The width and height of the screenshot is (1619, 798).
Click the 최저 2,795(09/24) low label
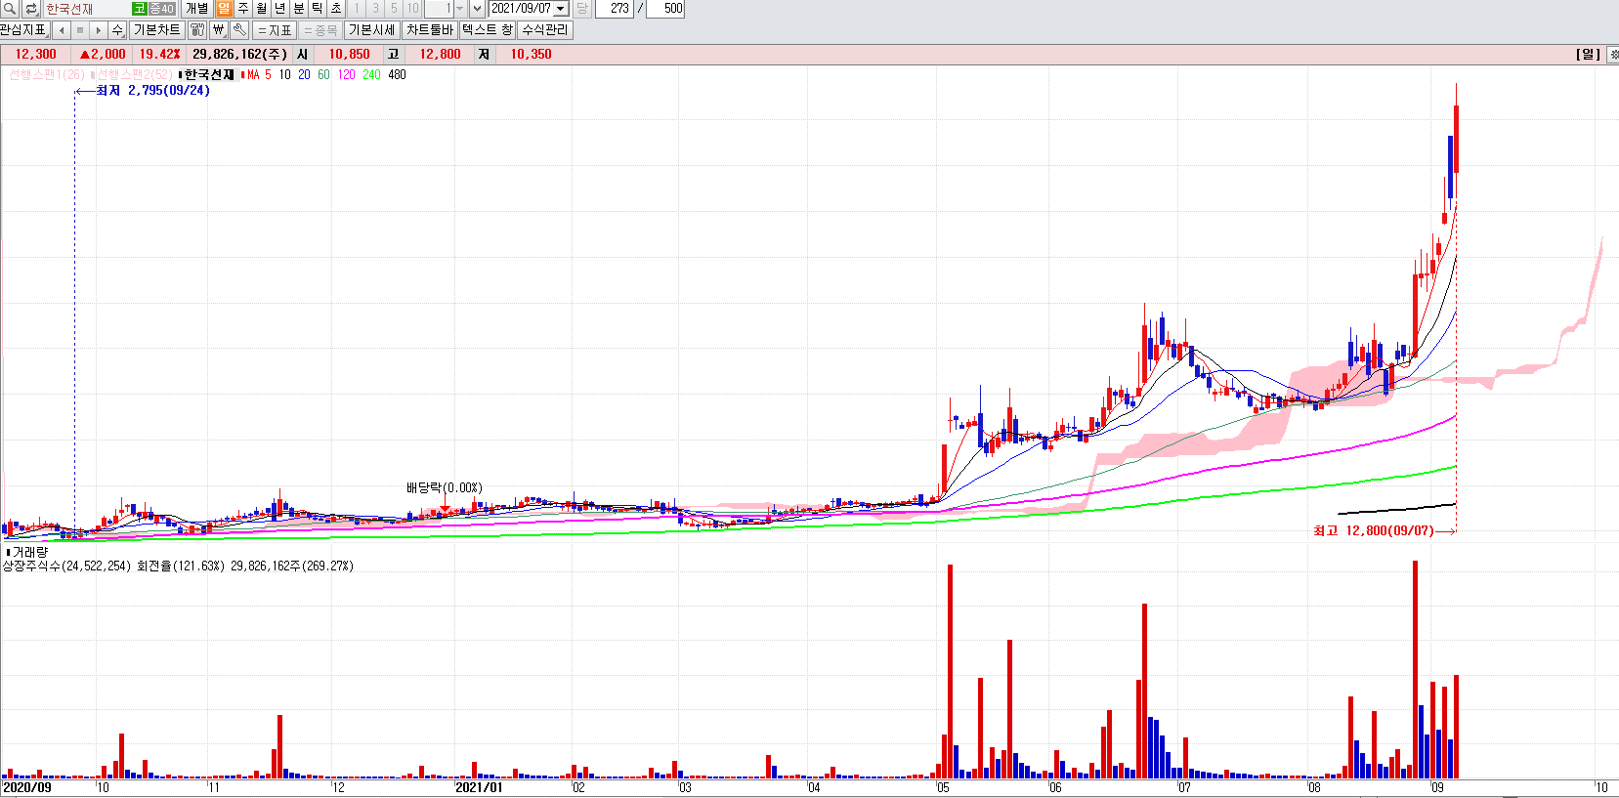(x=152, y=91)
